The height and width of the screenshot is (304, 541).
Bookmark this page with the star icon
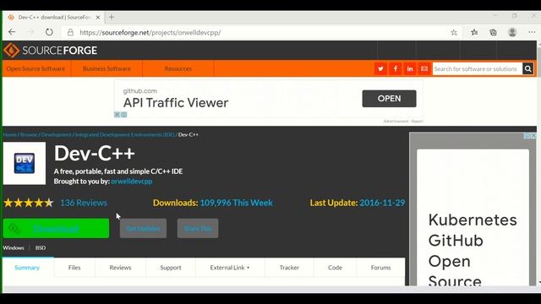pos(454,32)
